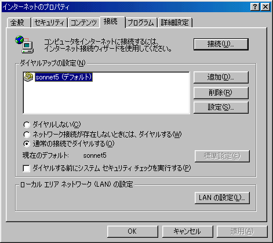Close the Internet Properties dialog
Viewport: 273px width, 243px height.
(x=265, y=7)
